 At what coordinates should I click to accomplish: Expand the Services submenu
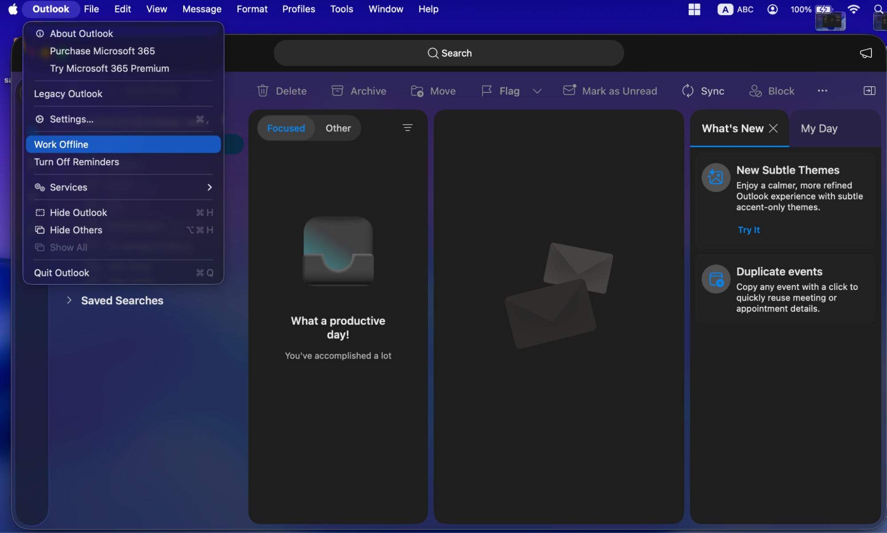pyautogui.click(x=123, y=187)
